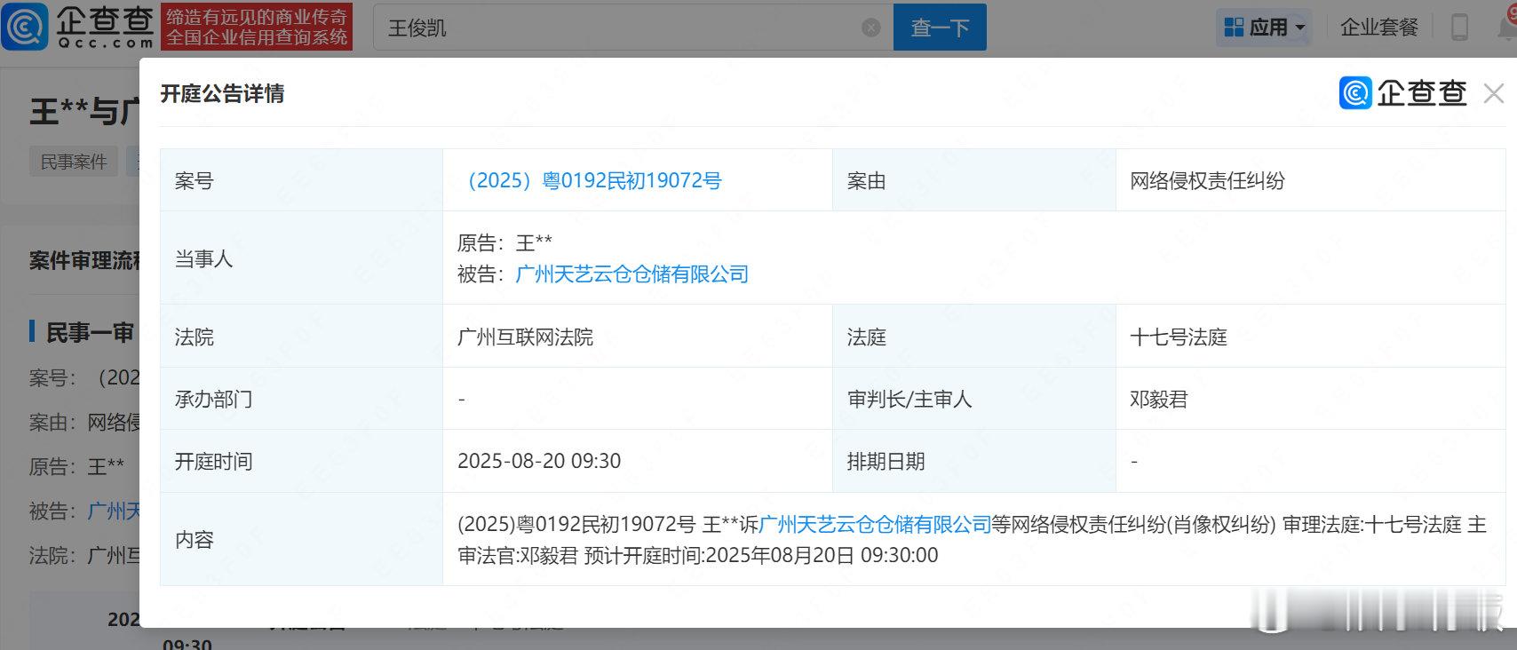The image size is (1517, 650).
Task: Open defendant 广州天艺云仓仓储有限公司 in 当事人 row
Action: pos(631,274)
